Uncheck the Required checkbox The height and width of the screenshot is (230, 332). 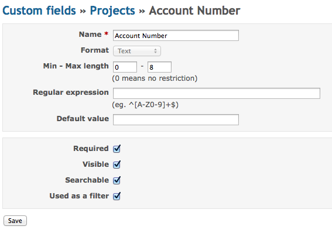pyautogui.click(x=117, y=149)
